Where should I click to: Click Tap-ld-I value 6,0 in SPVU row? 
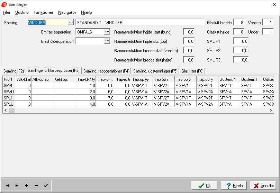click(105, 91)
